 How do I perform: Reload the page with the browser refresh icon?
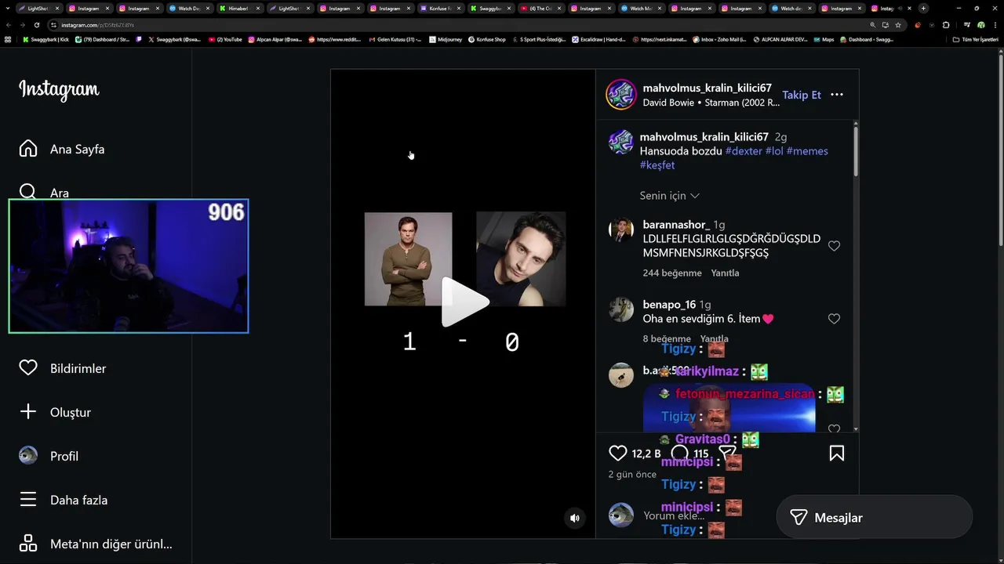click(37, 25)
